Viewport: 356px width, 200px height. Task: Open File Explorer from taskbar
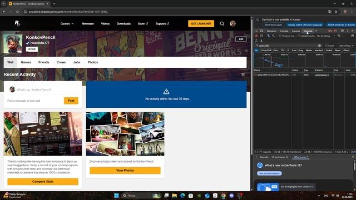[x=174, y=196]
